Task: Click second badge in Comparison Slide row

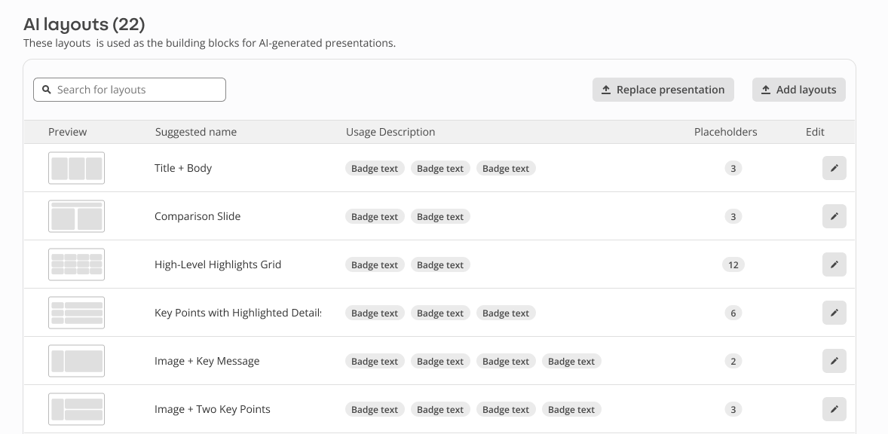Action: [440, 216]
